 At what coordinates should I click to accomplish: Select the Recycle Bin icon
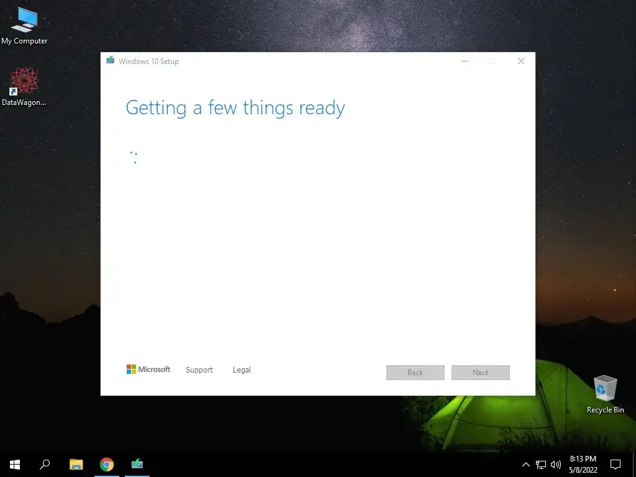pyautogui.click(x=605, y=394)
